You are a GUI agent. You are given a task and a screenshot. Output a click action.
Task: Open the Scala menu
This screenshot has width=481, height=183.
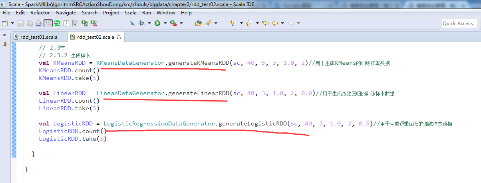131,13
